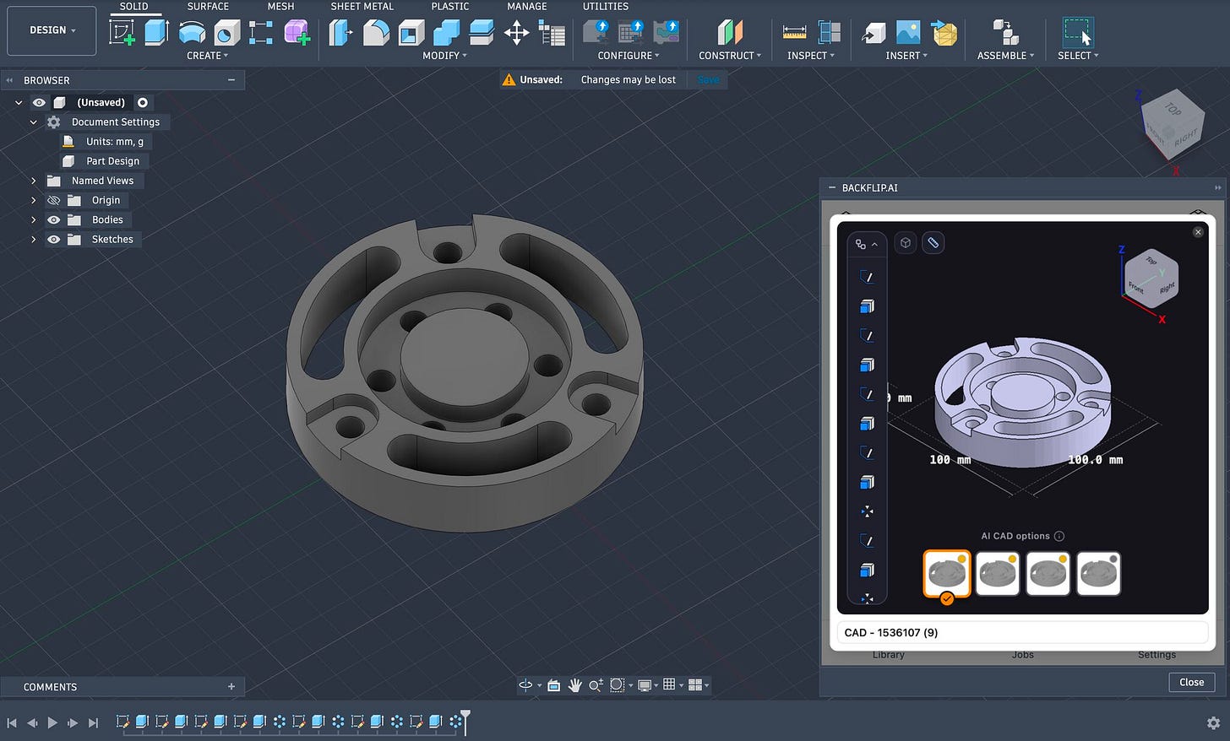Select the Zoom magnifier tool

(596, 685)
